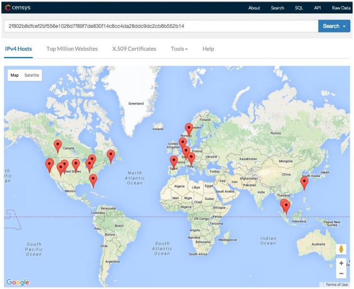The image size is (354, 289).
Task: Open the About page
Action: click(254, 8)
